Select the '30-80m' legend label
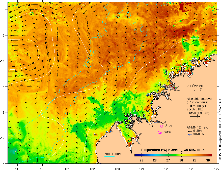 tap(199, 134)
